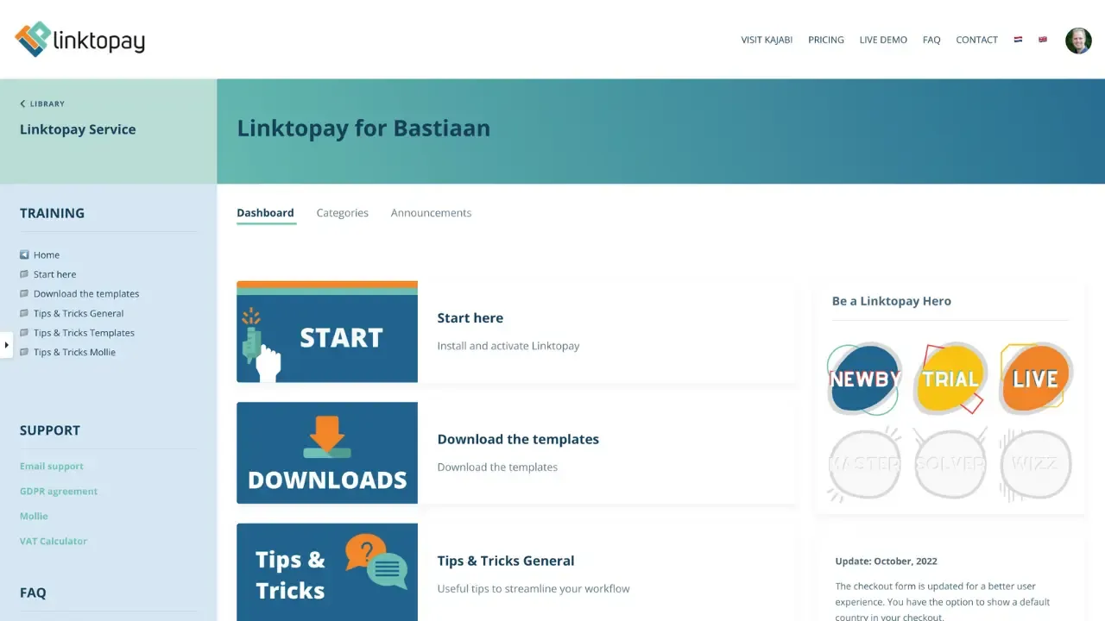Open PRICING in the top navigation
Screen dimensions: 1105x621
pos(826,40)
